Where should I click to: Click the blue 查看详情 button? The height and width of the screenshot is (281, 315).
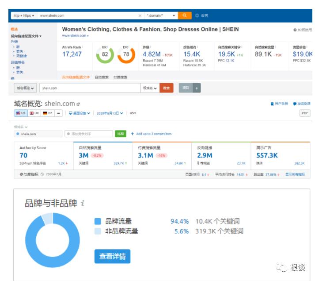tap(113, 256)
